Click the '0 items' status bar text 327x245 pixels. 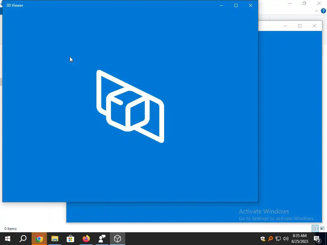click(x=11, y=228)
